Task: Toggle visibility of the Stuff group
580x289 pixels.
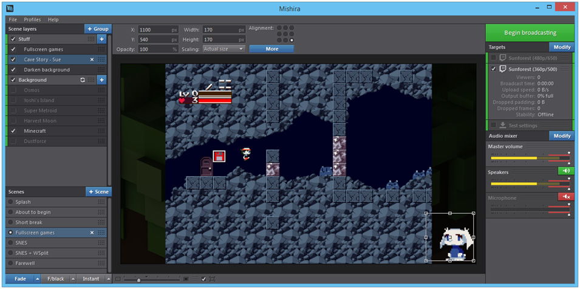Action: (13, 39)
